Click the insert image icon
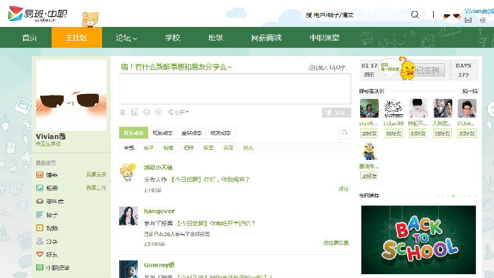494x278 pixels. click(134, 112)
